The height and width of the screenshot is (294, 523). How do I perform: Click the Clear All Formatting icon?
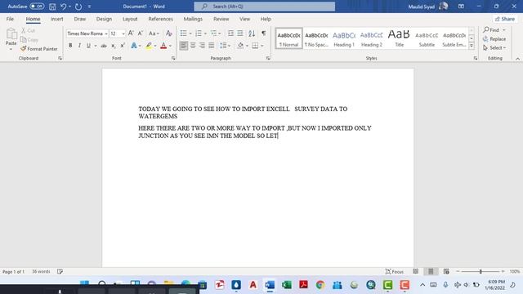click(169, 33)
